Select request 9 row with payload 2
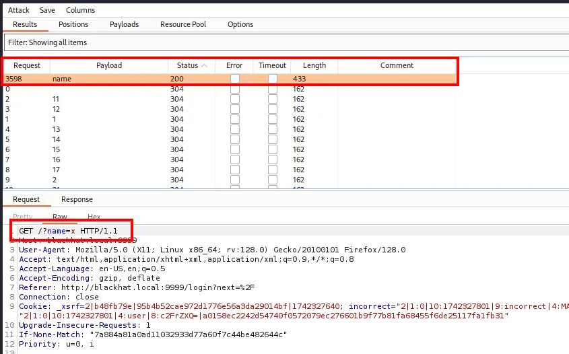 (x=230, y=180)
